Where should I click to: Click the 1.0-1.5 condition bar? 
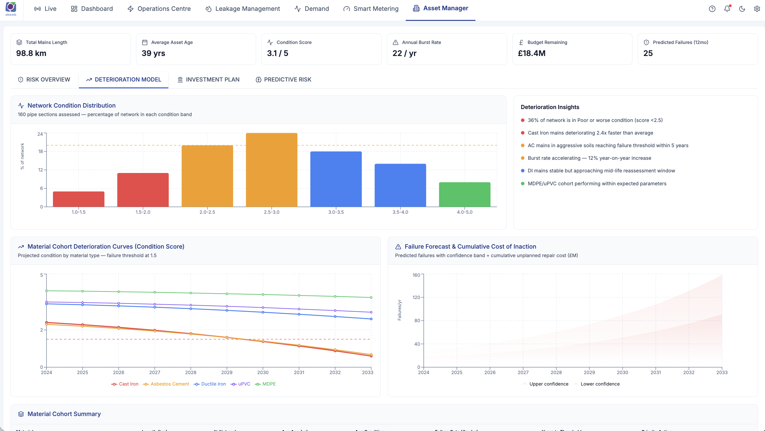click(79, 199)
